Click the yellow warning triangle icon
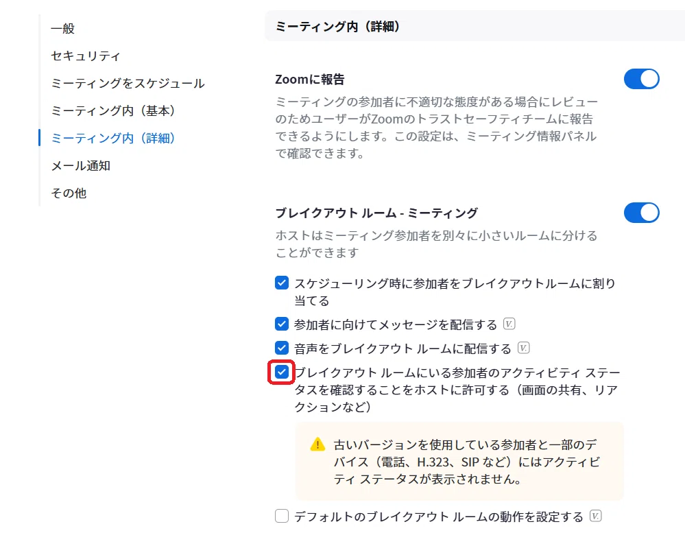This screenshot has width=685, height=533. 317,445
